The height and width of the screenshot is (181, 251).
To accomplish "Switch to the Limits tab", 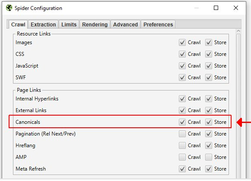I will coord(69,25).
